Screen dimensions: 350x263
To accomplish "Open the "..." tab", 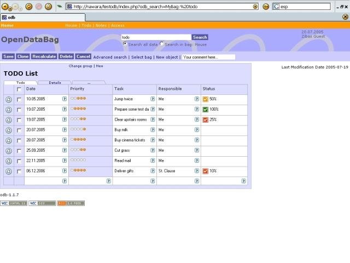I will (x=89, y=83).
